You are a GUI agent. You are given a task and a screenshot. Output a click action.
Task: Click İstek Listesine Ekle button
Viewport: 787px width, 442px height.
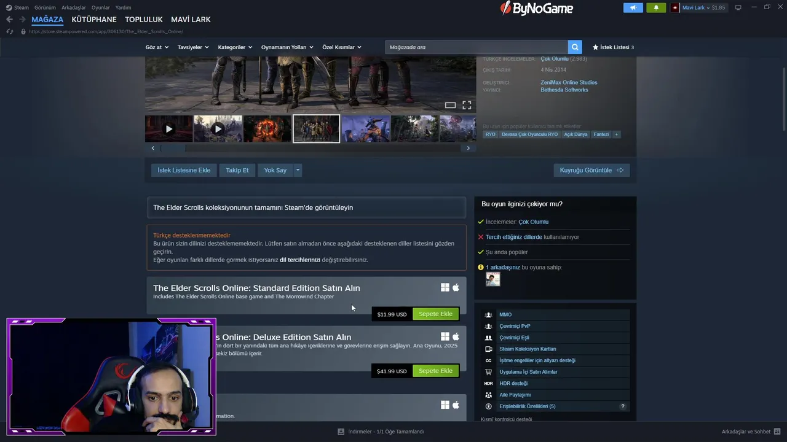184,170
